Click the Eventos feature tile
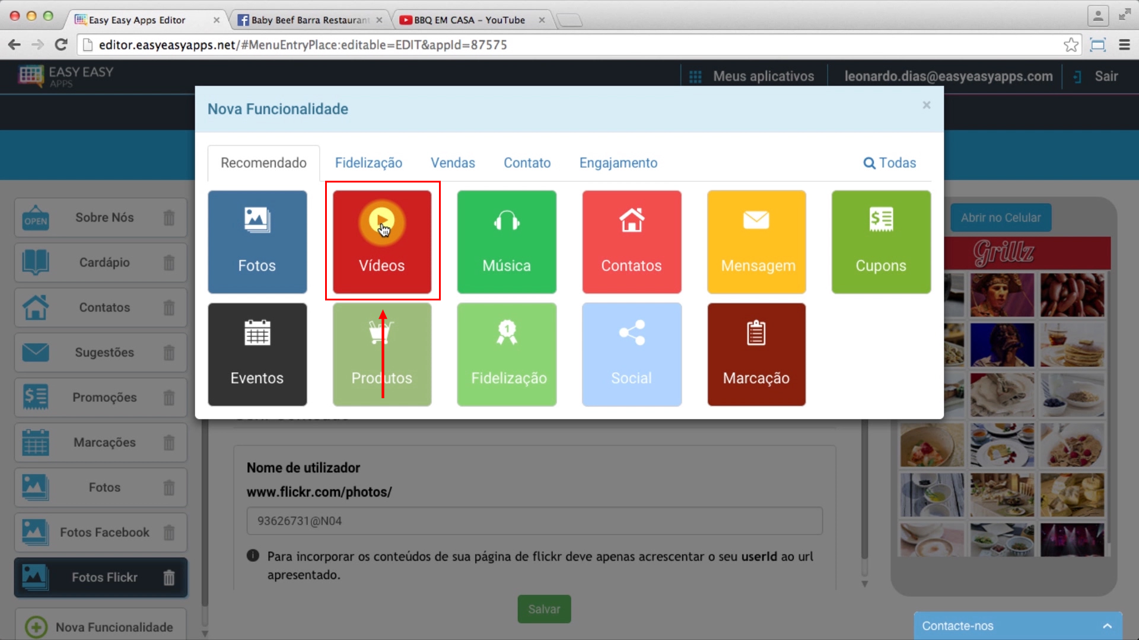This screenshot has width=1139, height=640. (257, 354)
